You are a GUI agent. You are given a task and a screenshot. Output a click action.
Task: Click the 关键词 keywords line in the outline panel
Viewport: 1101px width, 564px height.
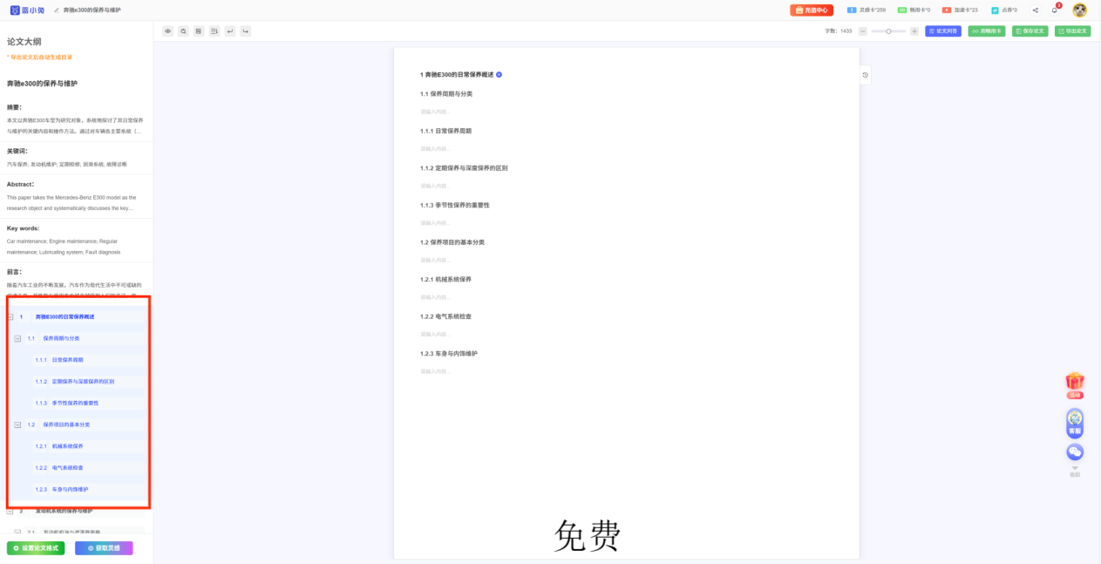67,164
